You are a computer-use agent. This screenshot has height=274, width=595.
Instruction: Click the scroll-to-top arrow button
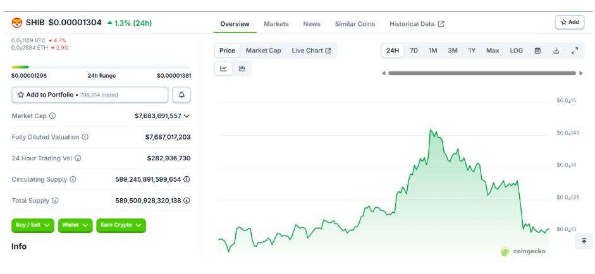584,241
